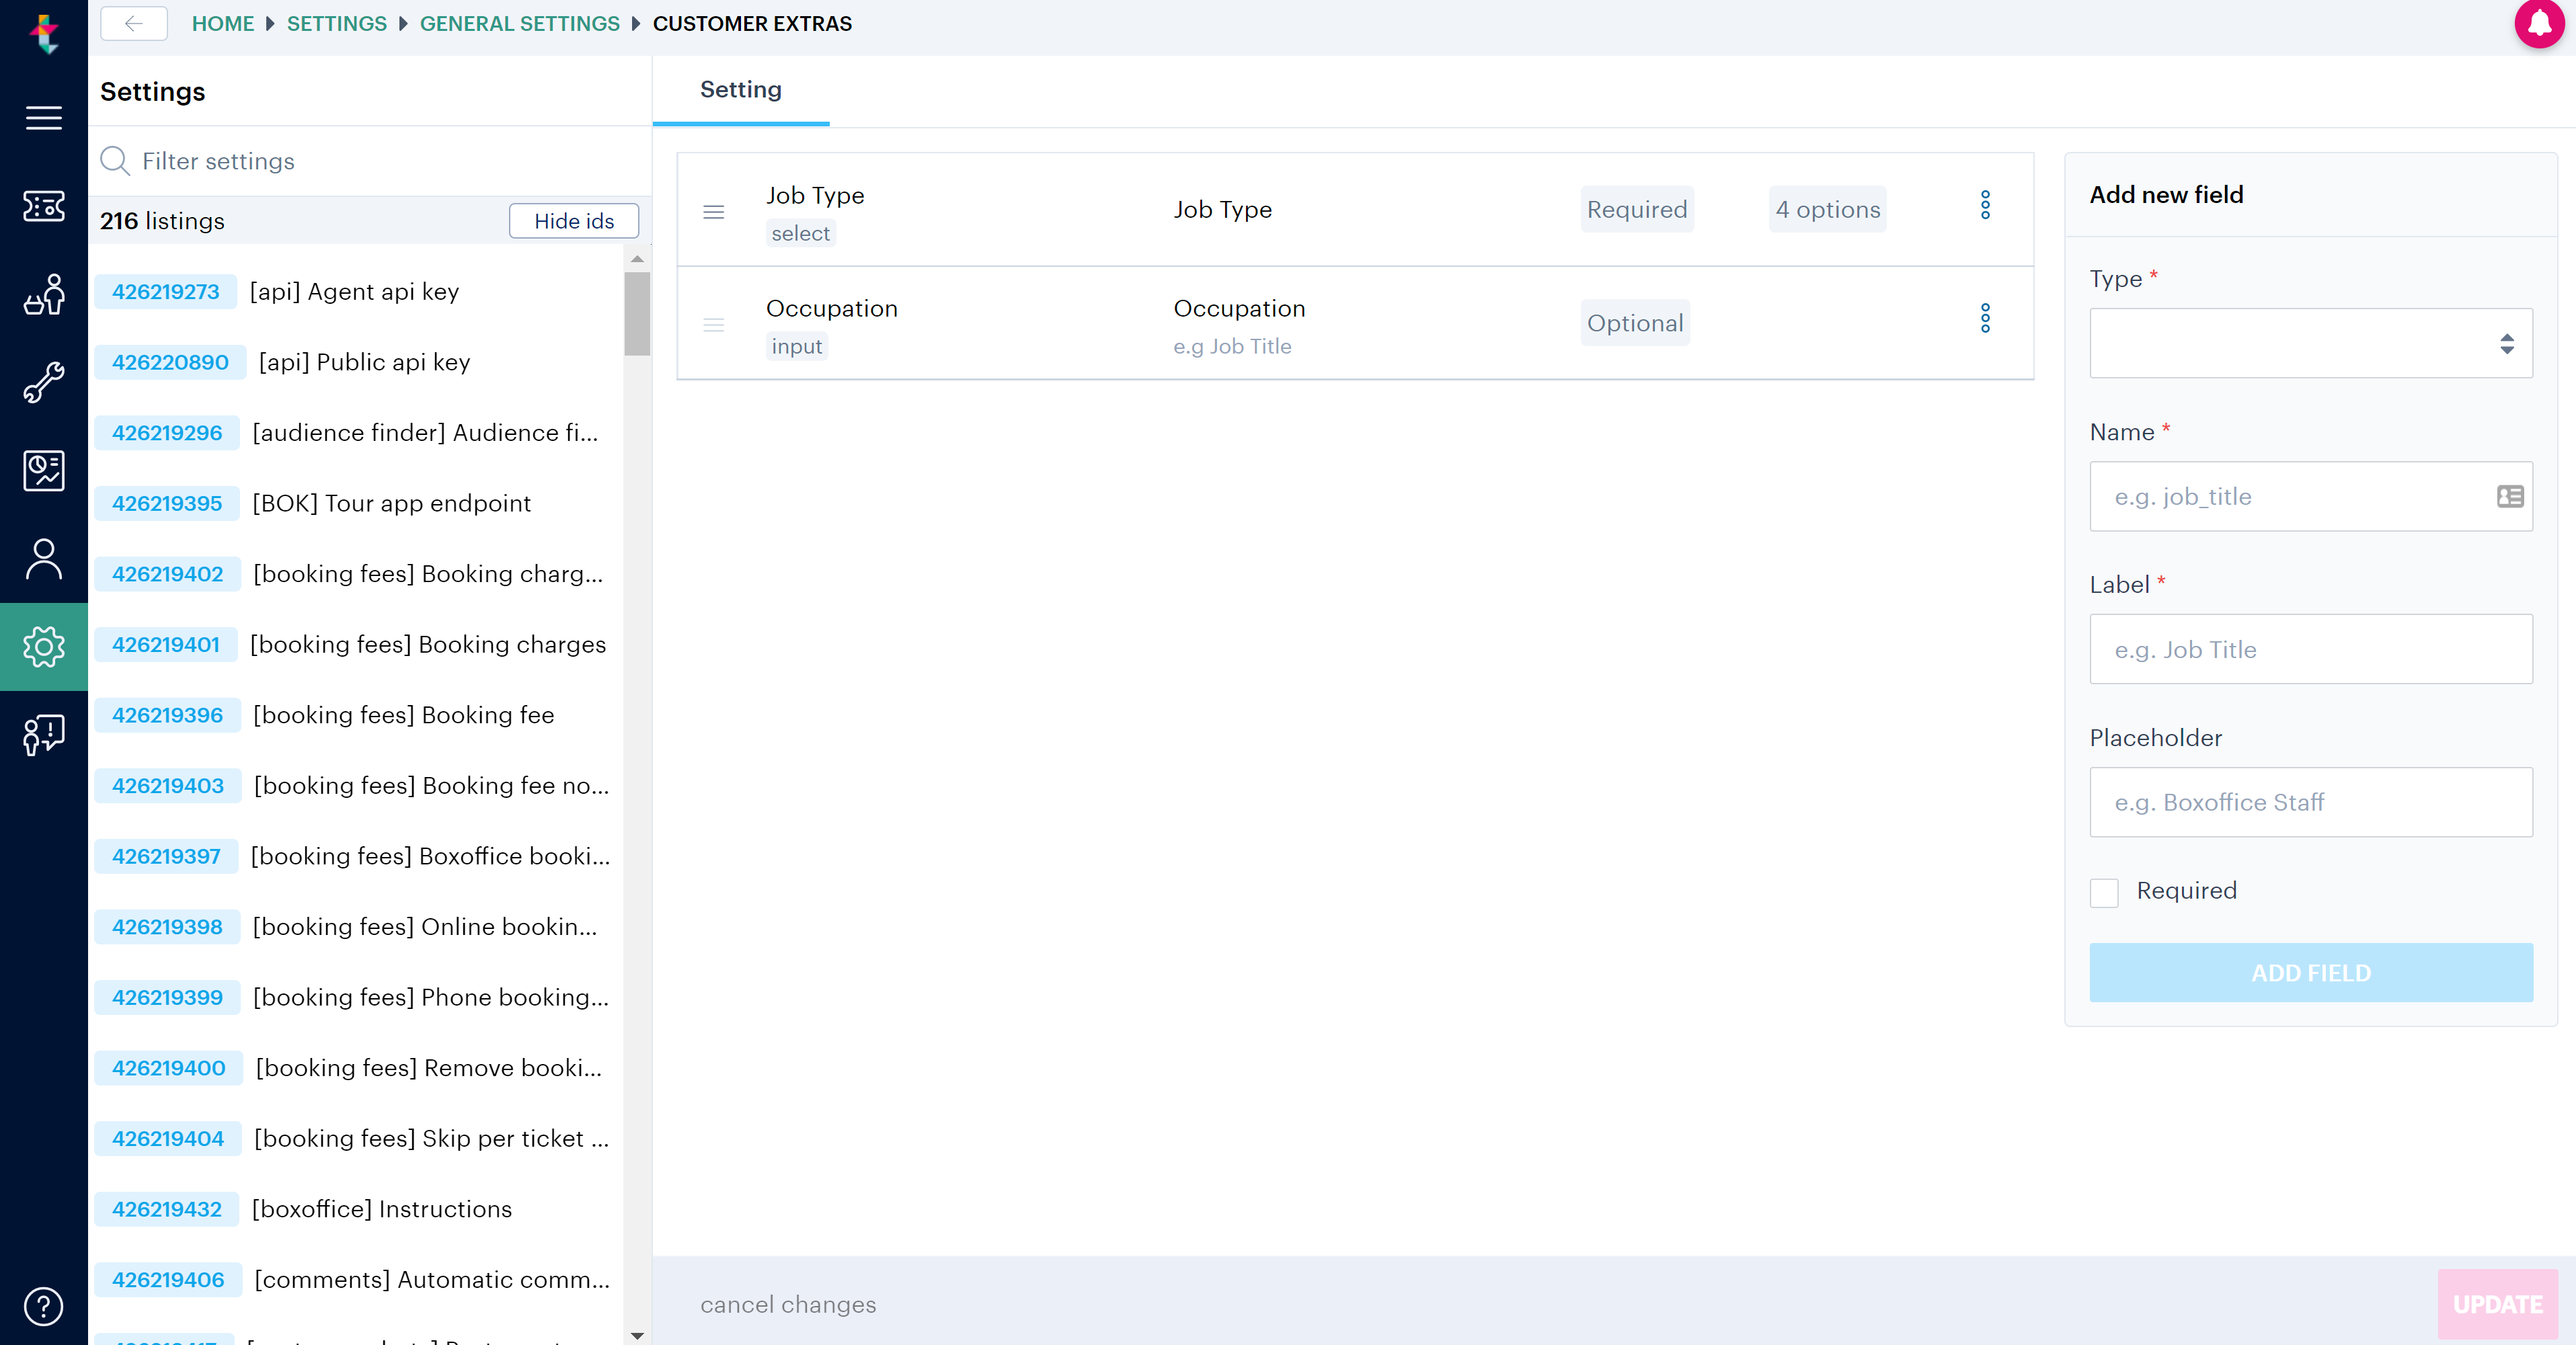Screen dimensions: 2576x1345
Task: Click the notification bell icon
Action: (2538, 24)
